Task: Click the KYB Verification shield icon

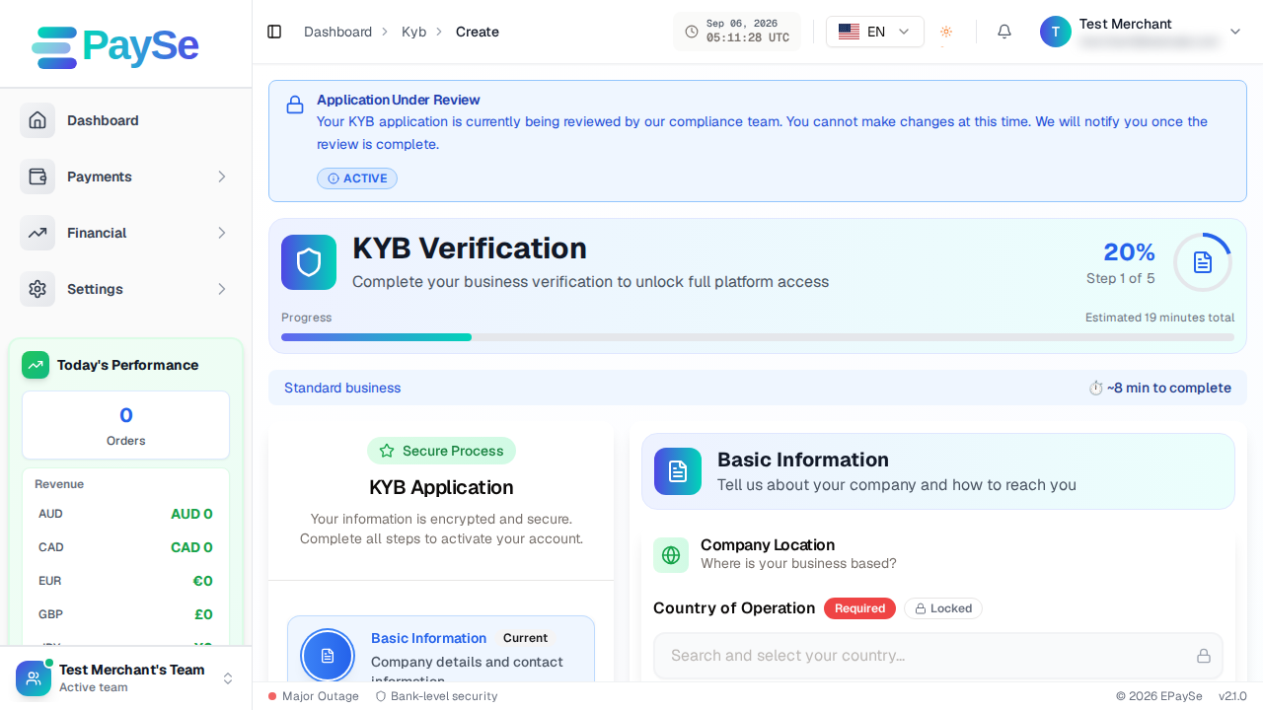Action: tap(309, 262)
